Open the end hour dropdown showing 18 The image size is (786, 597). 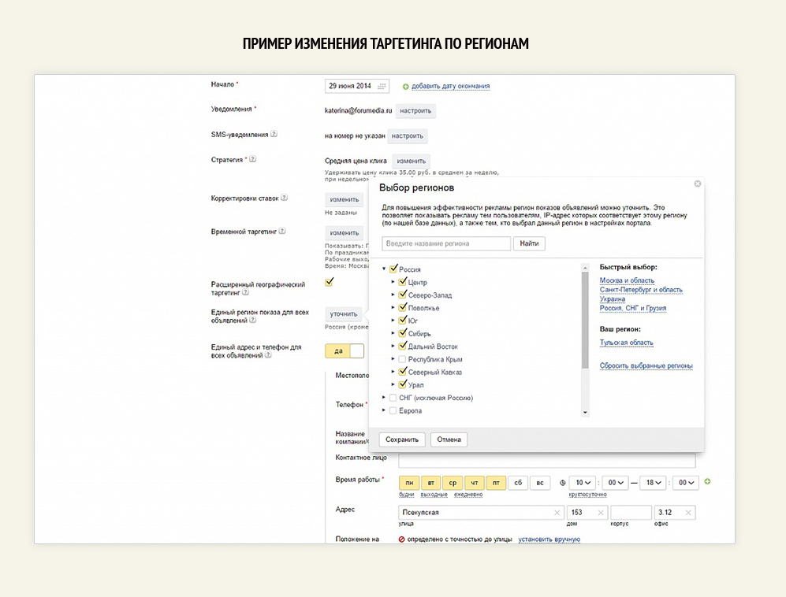654,483
